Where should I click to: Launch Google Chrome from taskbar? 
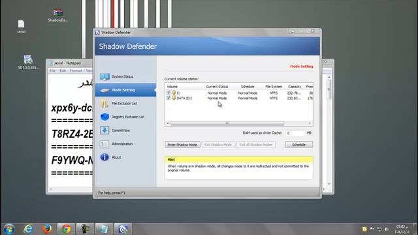coord(66,229)
